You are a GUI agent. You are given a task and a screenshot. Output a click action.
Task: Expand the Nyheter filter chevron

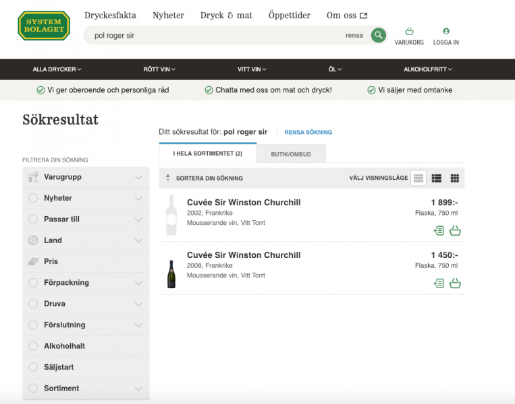coord(138,199)
